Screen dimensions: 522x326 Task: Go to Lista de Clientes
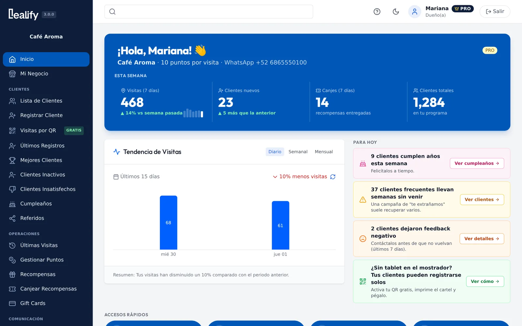(x=46, y=101)
